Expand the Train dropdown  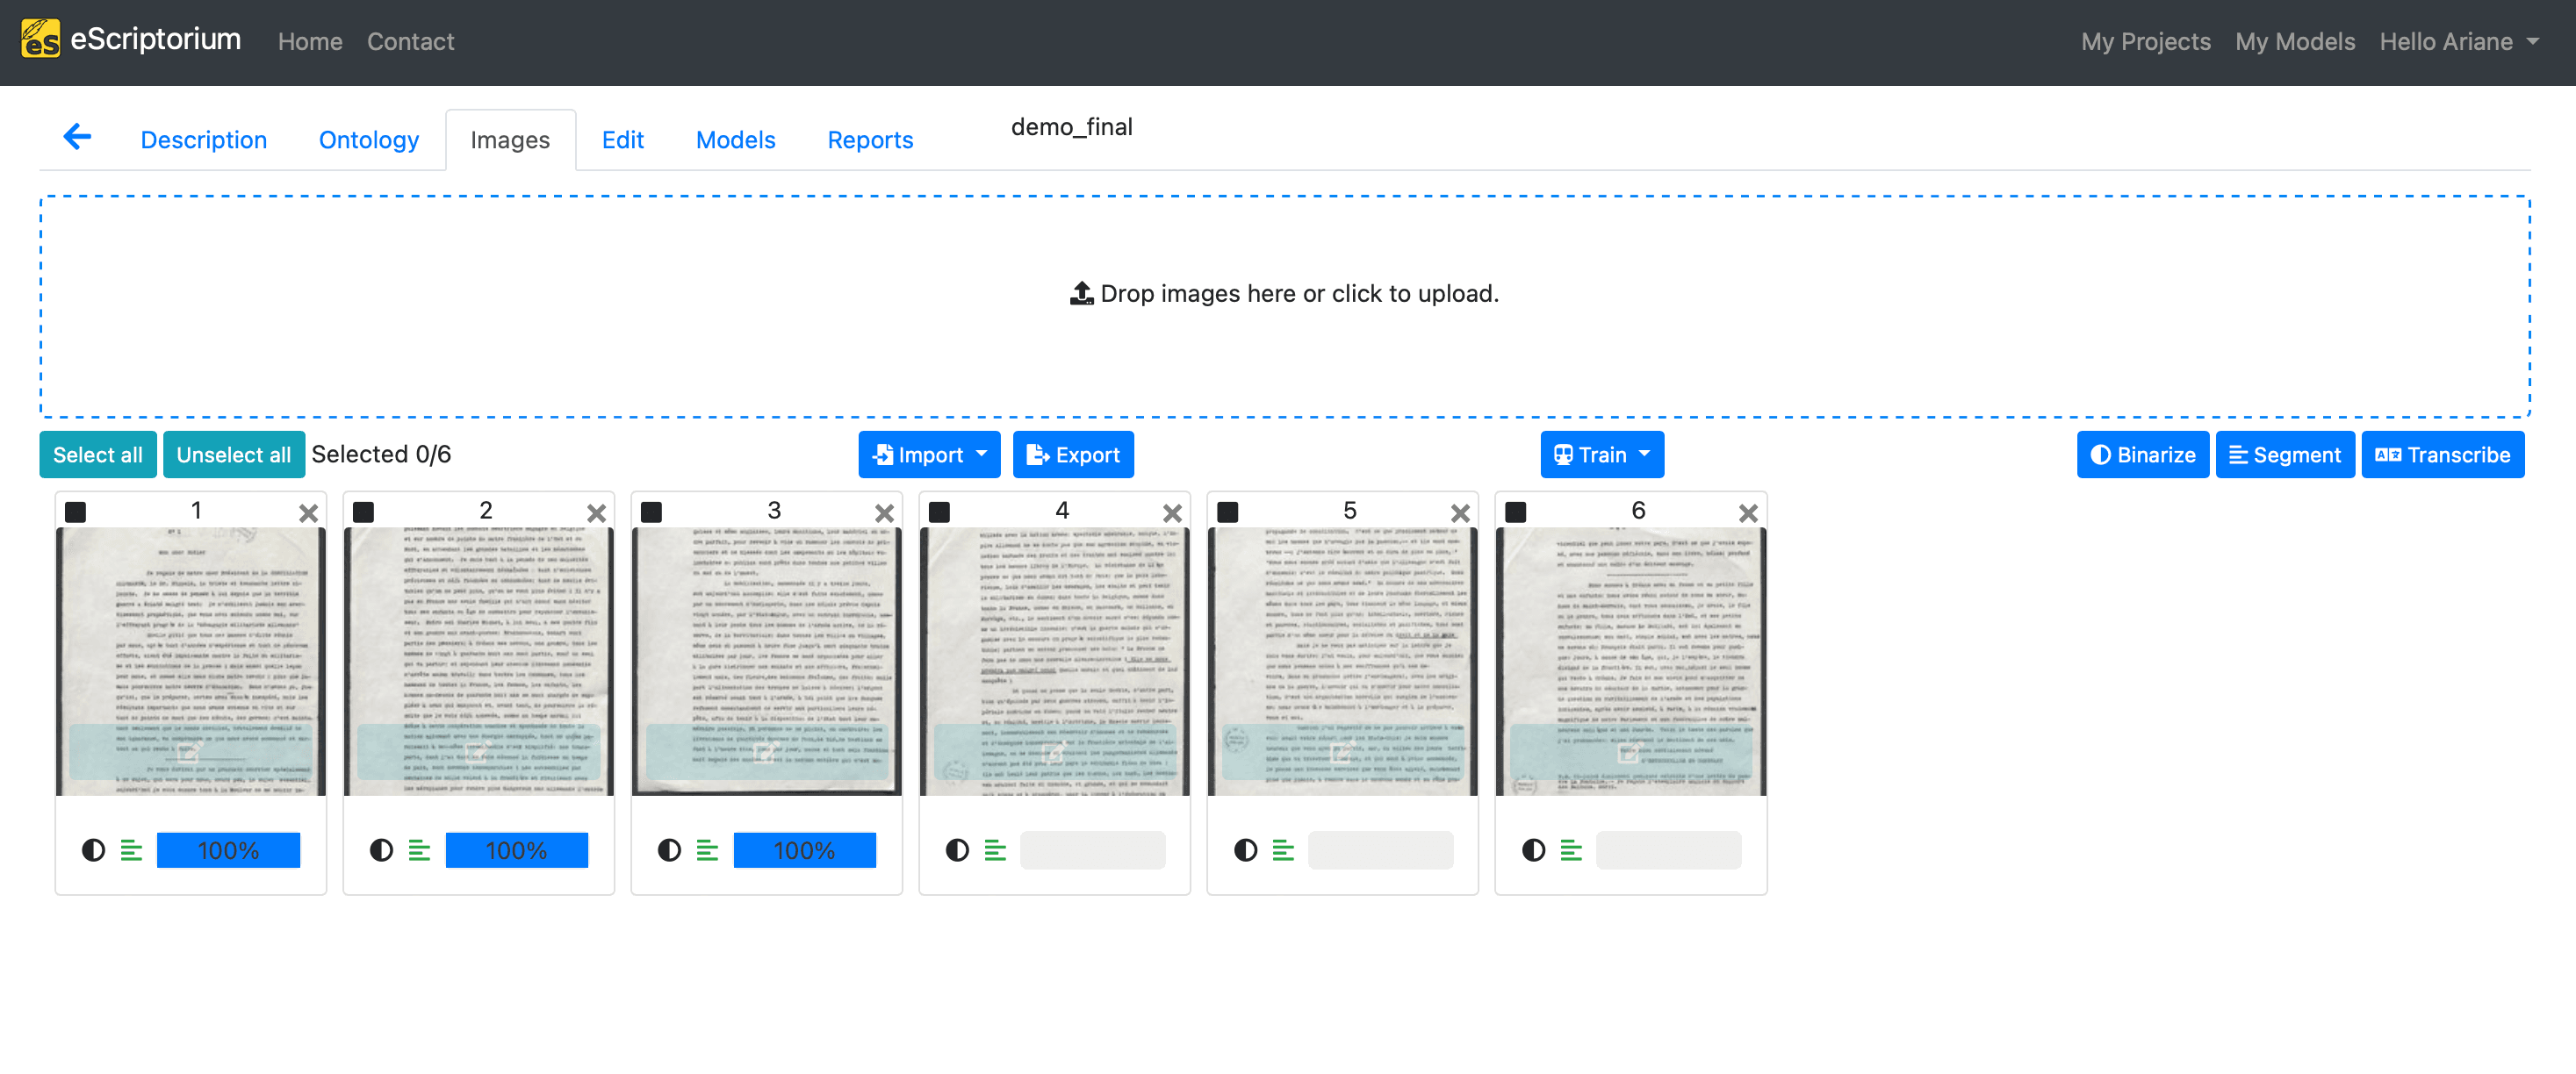coord(1601,455)
